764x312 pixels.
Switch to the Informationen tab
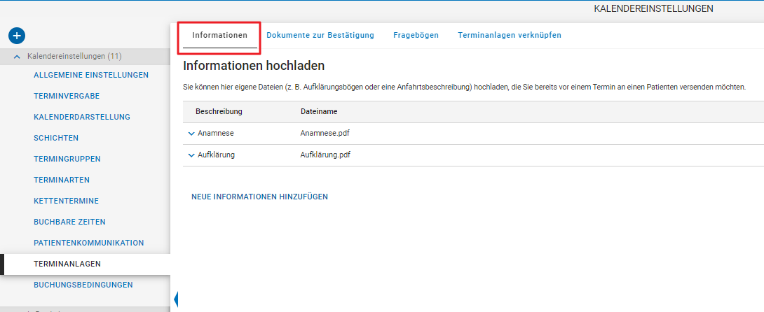pyautogui.click(x=219, y=35)
